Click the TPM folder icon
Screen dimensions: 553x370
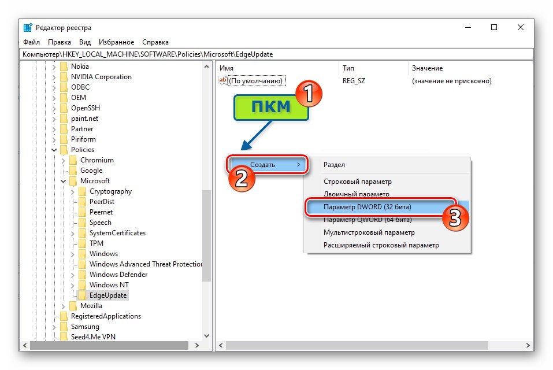coord(82,243)
